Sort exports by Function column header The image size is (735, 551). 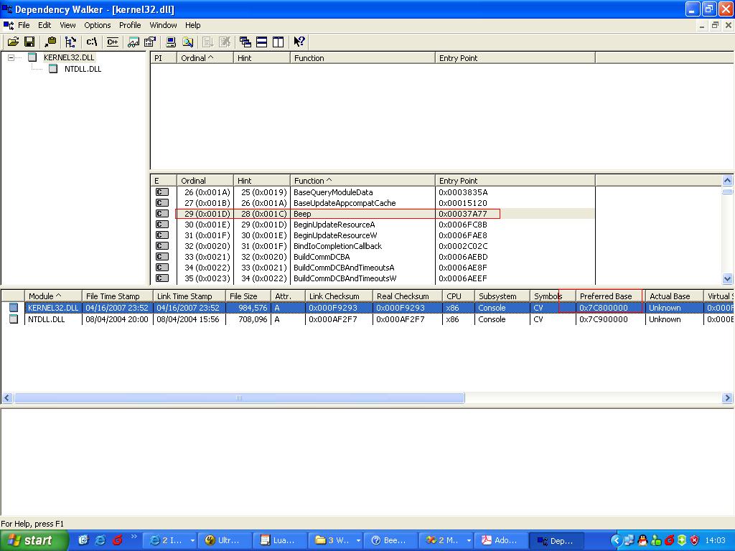(x=362, y=181)
